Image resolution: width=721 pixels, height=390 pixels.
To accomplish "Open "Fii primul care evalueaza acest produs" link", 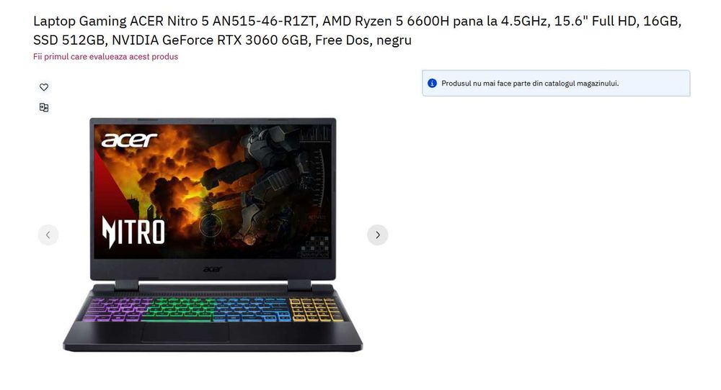I will (x=105, y=56).
